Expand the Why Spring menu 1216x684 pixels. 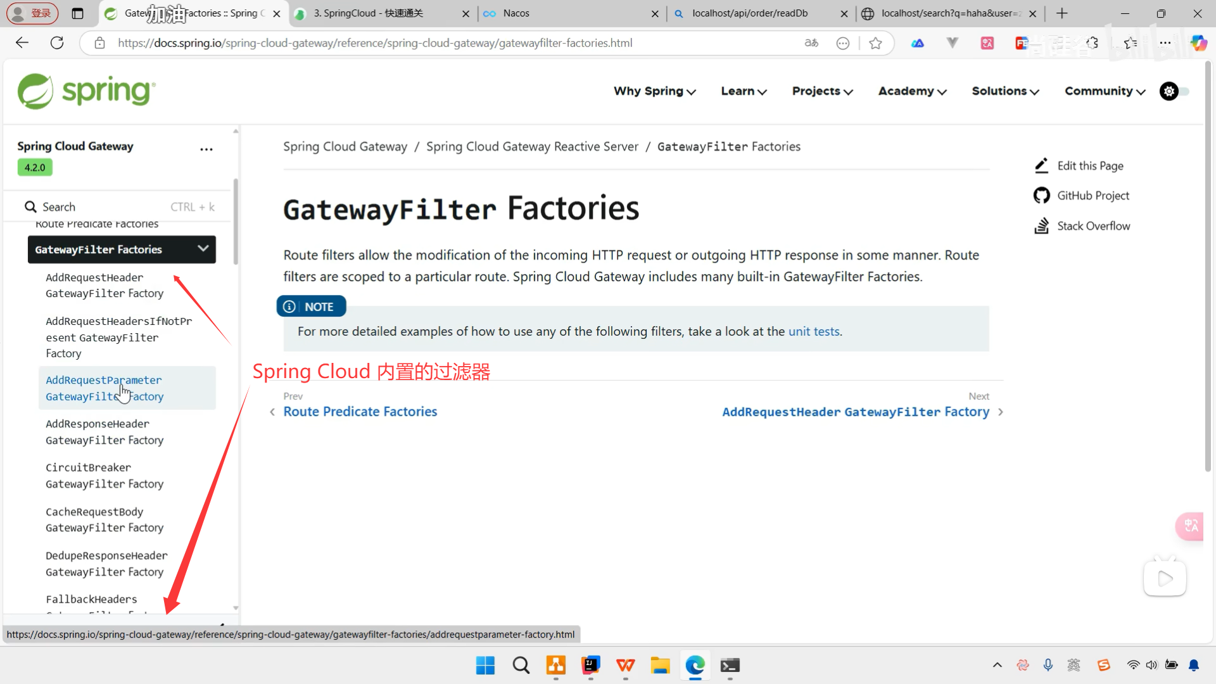(654, 91)
